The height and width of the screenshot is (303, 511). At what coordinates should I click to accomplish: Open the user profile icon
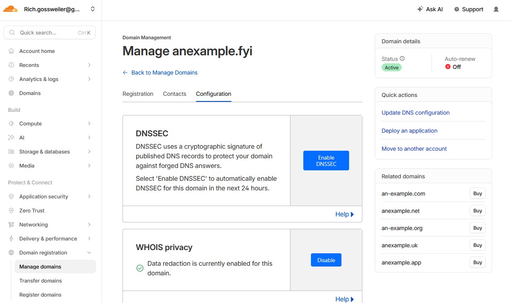pos(496,9)
